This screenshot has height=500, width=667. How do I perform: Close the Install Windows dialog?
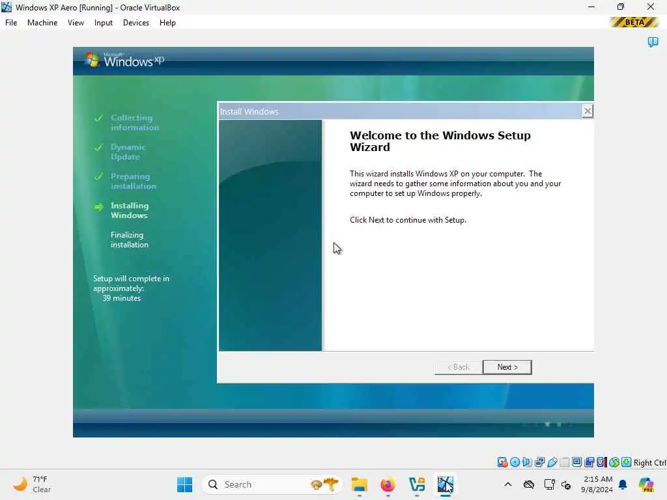[x=588, y=111]
